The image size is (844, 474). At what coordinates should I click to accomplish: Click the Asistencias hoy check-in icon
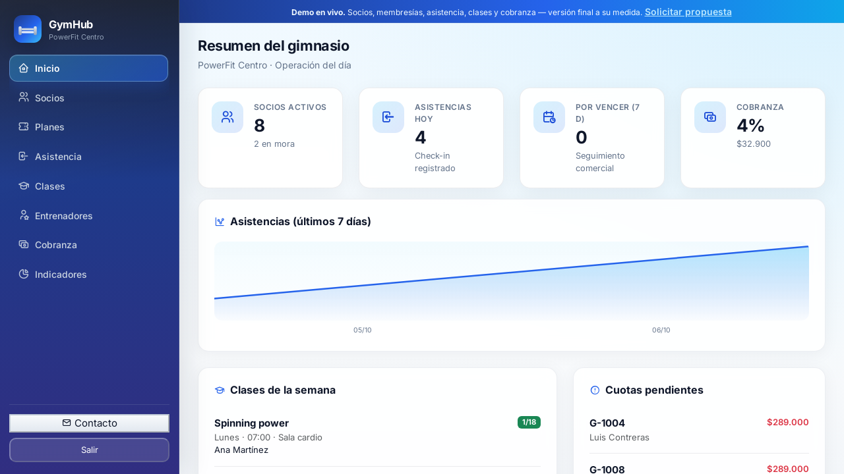388,117
